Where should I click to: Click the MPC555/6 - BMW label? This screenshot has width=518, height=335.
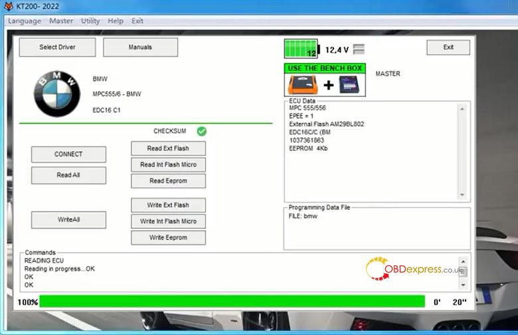pos(117,94)
